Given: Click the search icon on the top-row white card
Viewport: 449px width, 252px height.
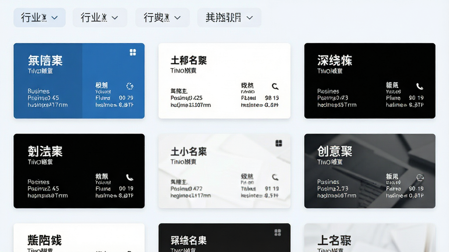Looking at the screenshot, I should click(275, 86).
